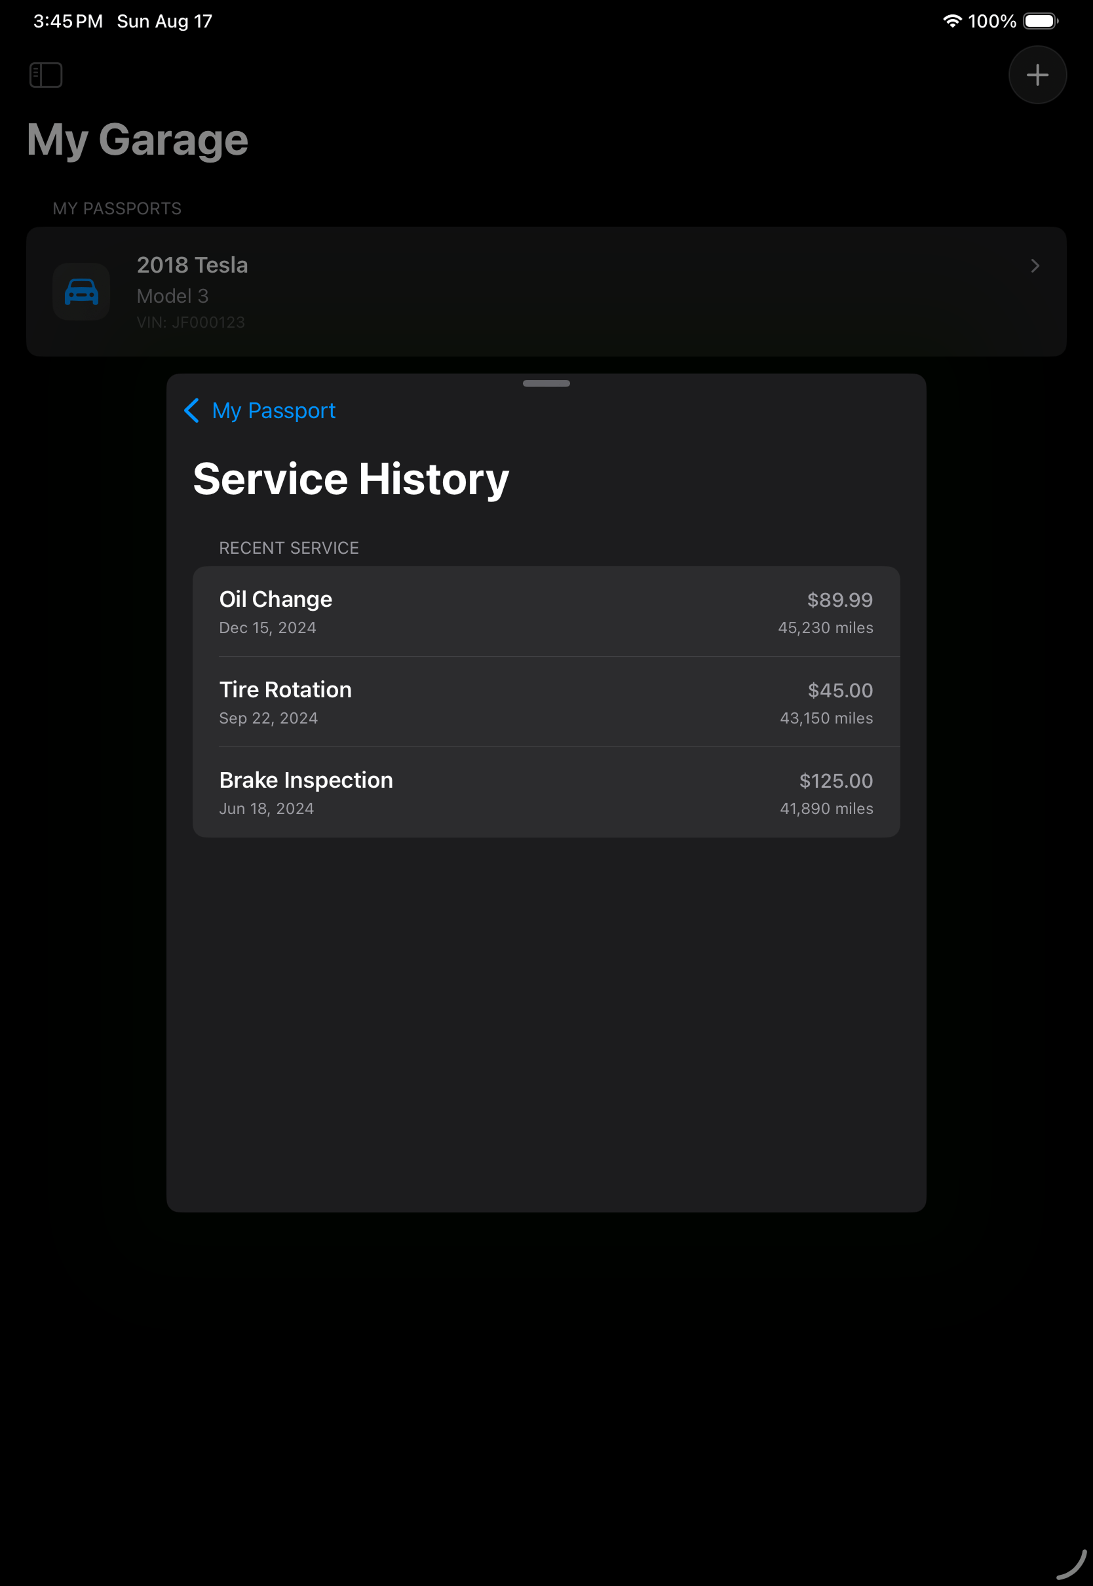Image resolution: width=1093 pixels, height=1586 pixels.
Task: Check the battery status icon
Action: (1041, 21)
